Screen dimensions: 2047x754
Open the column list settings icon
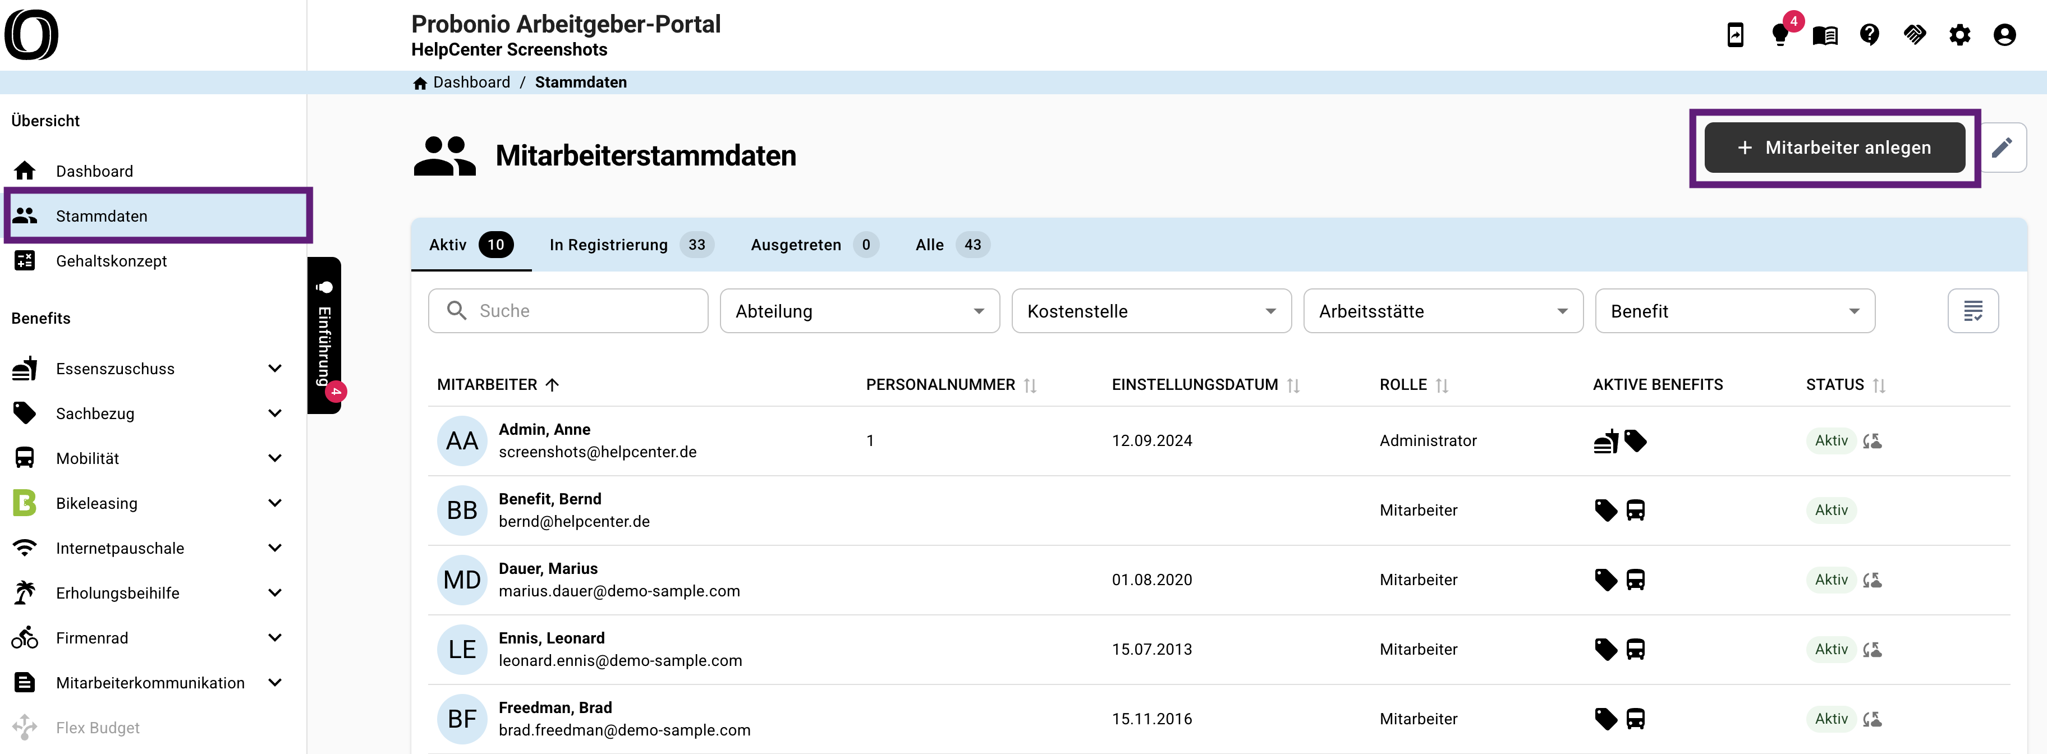pyautogui.click(x=1972, y=311)
